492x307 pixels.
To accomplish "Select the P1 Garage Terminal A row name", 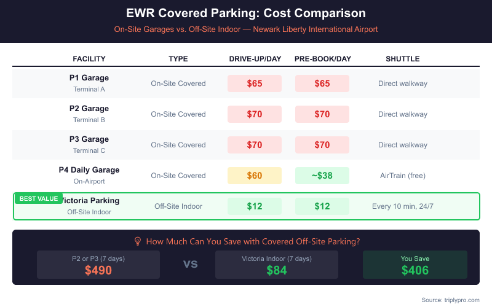I will (89, 83).
